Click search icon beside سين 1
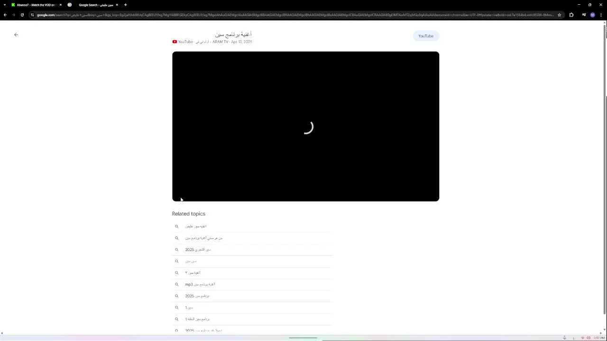This screenshot has width=607, height=341. point(176,307)
